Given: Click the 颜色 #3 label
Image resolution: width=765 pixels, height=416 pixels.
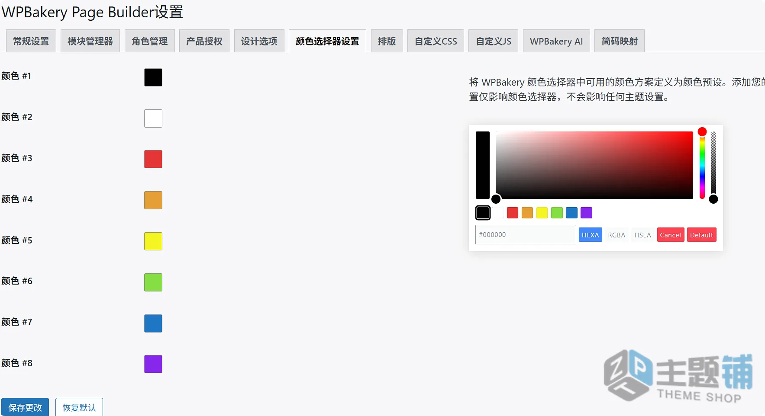Looking at the screenshot, I should click(x=17, y=158).
